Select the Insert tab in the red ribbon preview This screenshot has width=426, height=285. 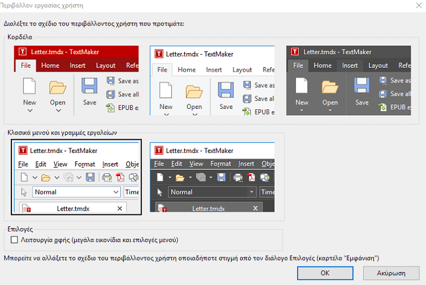pos(78,66)
